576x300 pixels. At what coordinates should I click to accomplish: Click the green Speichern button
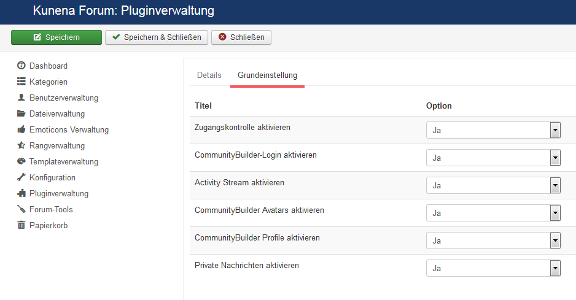coord(56,37)
